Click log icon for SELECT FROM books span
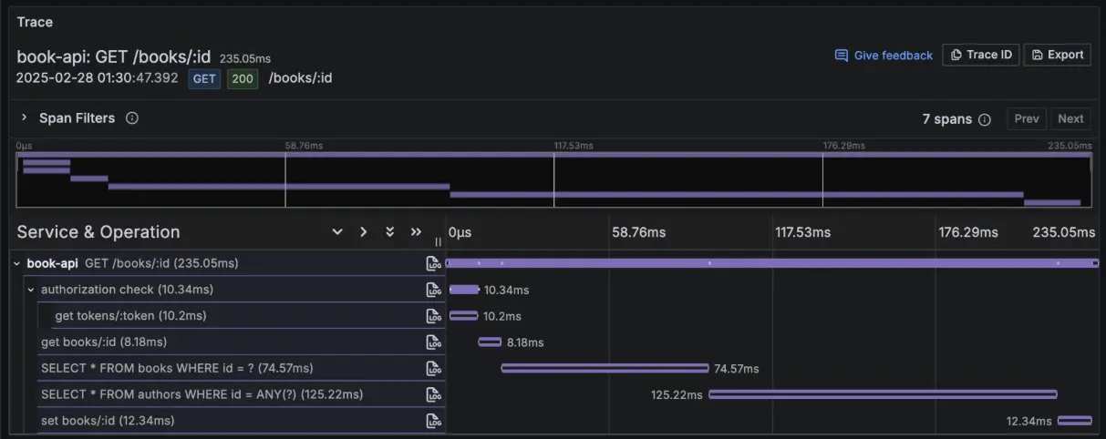 click(x=433, y=369)
